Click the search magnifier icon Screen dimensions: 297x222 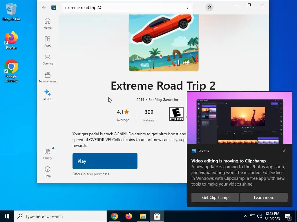(188, 8)
